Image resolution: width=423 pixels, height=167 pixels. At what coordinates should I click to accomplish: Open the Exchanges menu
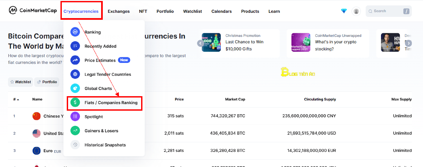pos(119,11)
